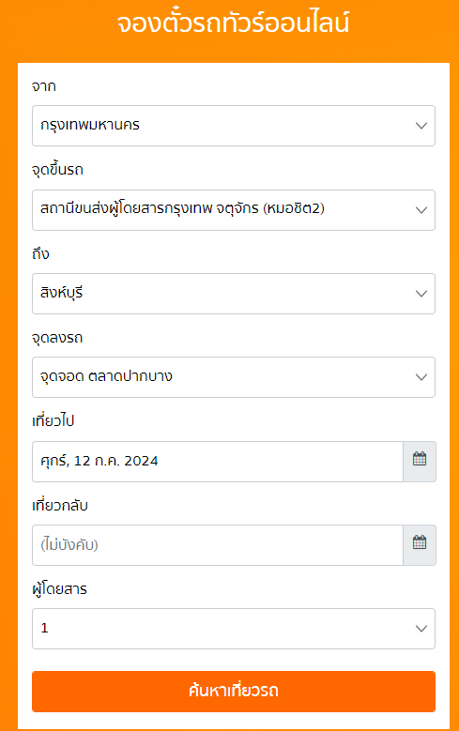Click the เที่ยวกลับ field label
This screenshot has height=731, width=459.
point(60,506)
